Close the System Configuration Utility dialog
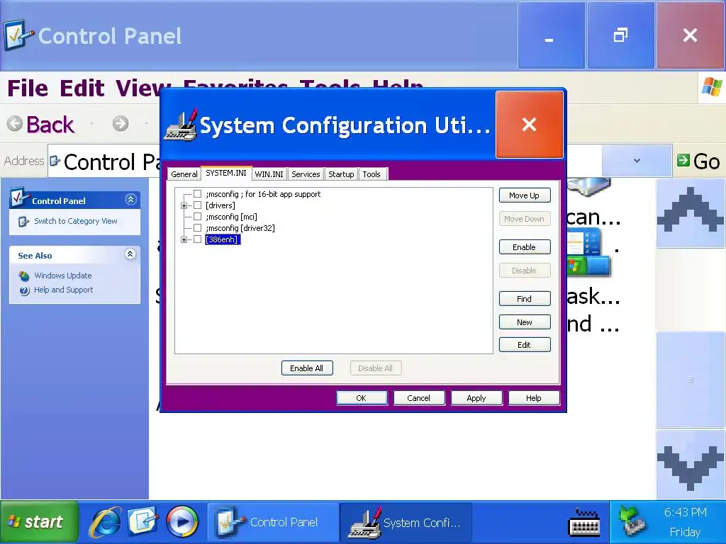 [529, 125]
